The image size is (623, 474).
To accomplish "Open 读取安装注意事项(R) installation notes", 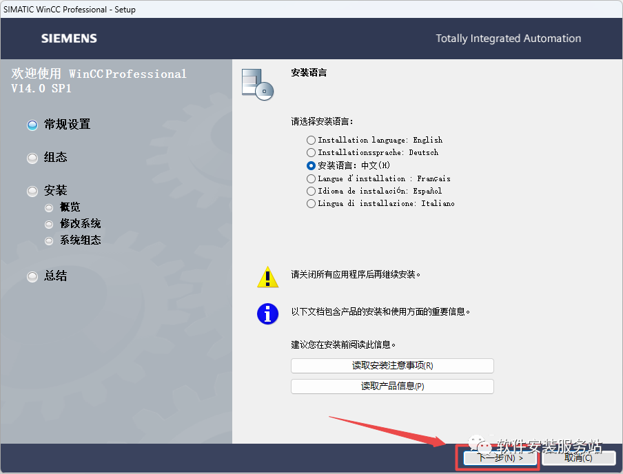I will 392,366.
